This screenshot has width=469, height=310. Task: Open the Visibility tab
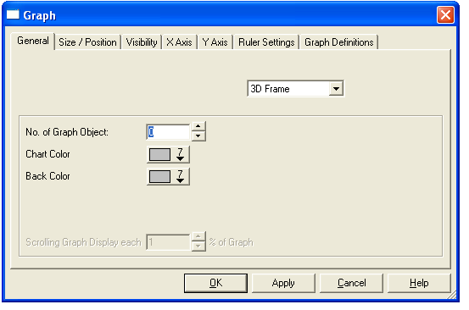point(142,42)
